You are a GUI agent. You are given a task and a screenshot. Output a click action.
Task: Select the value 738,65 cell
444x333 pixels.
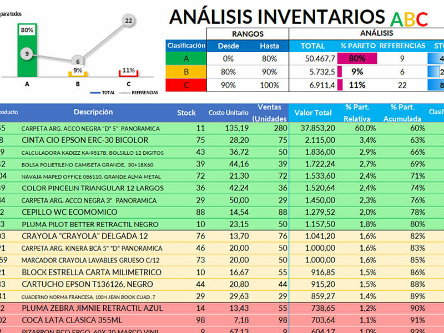[x=313, y=308]
